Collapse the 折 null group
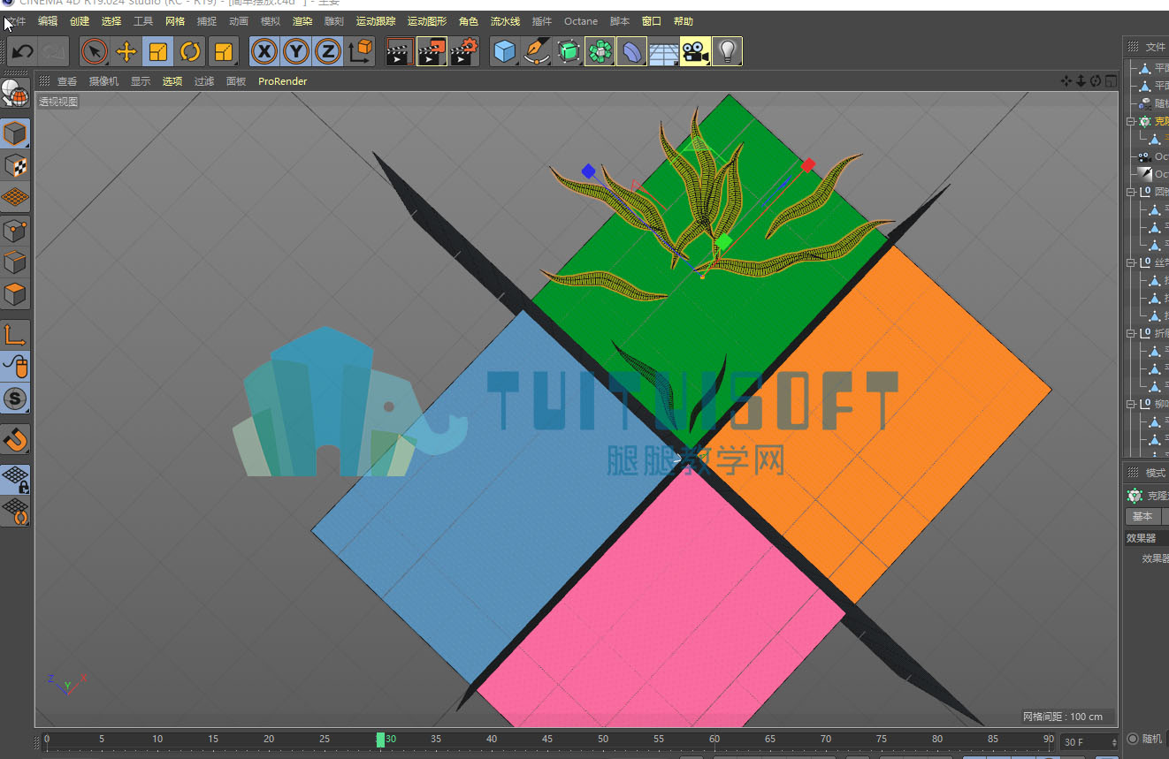The width and height of the screenshot is (1169, 759). pos(1131,333)
